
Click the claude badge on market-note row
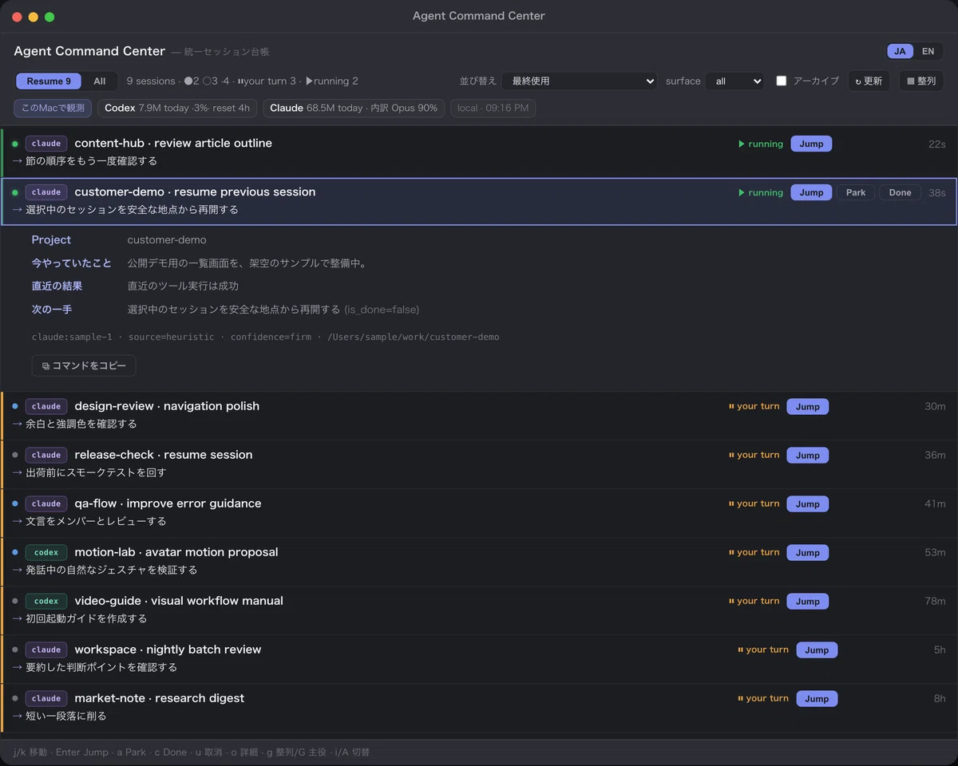coord(46,698)
